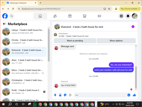Record a voice clip microphone icon

pyautogui.click(x=55, y=95)
